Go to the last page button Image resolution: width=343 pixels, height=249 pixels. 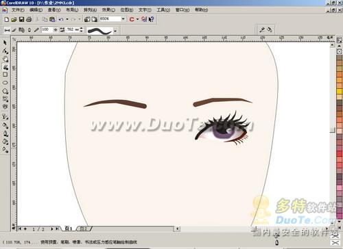[x=57, y=228]
